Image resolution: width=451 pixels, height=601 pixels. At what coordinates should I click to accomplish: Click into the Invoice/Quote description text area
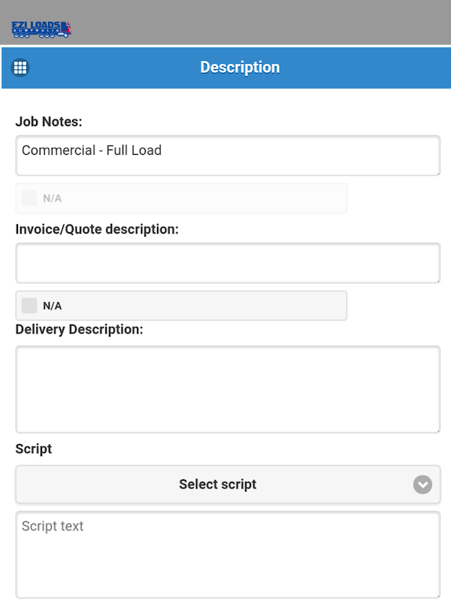(225, 263)
